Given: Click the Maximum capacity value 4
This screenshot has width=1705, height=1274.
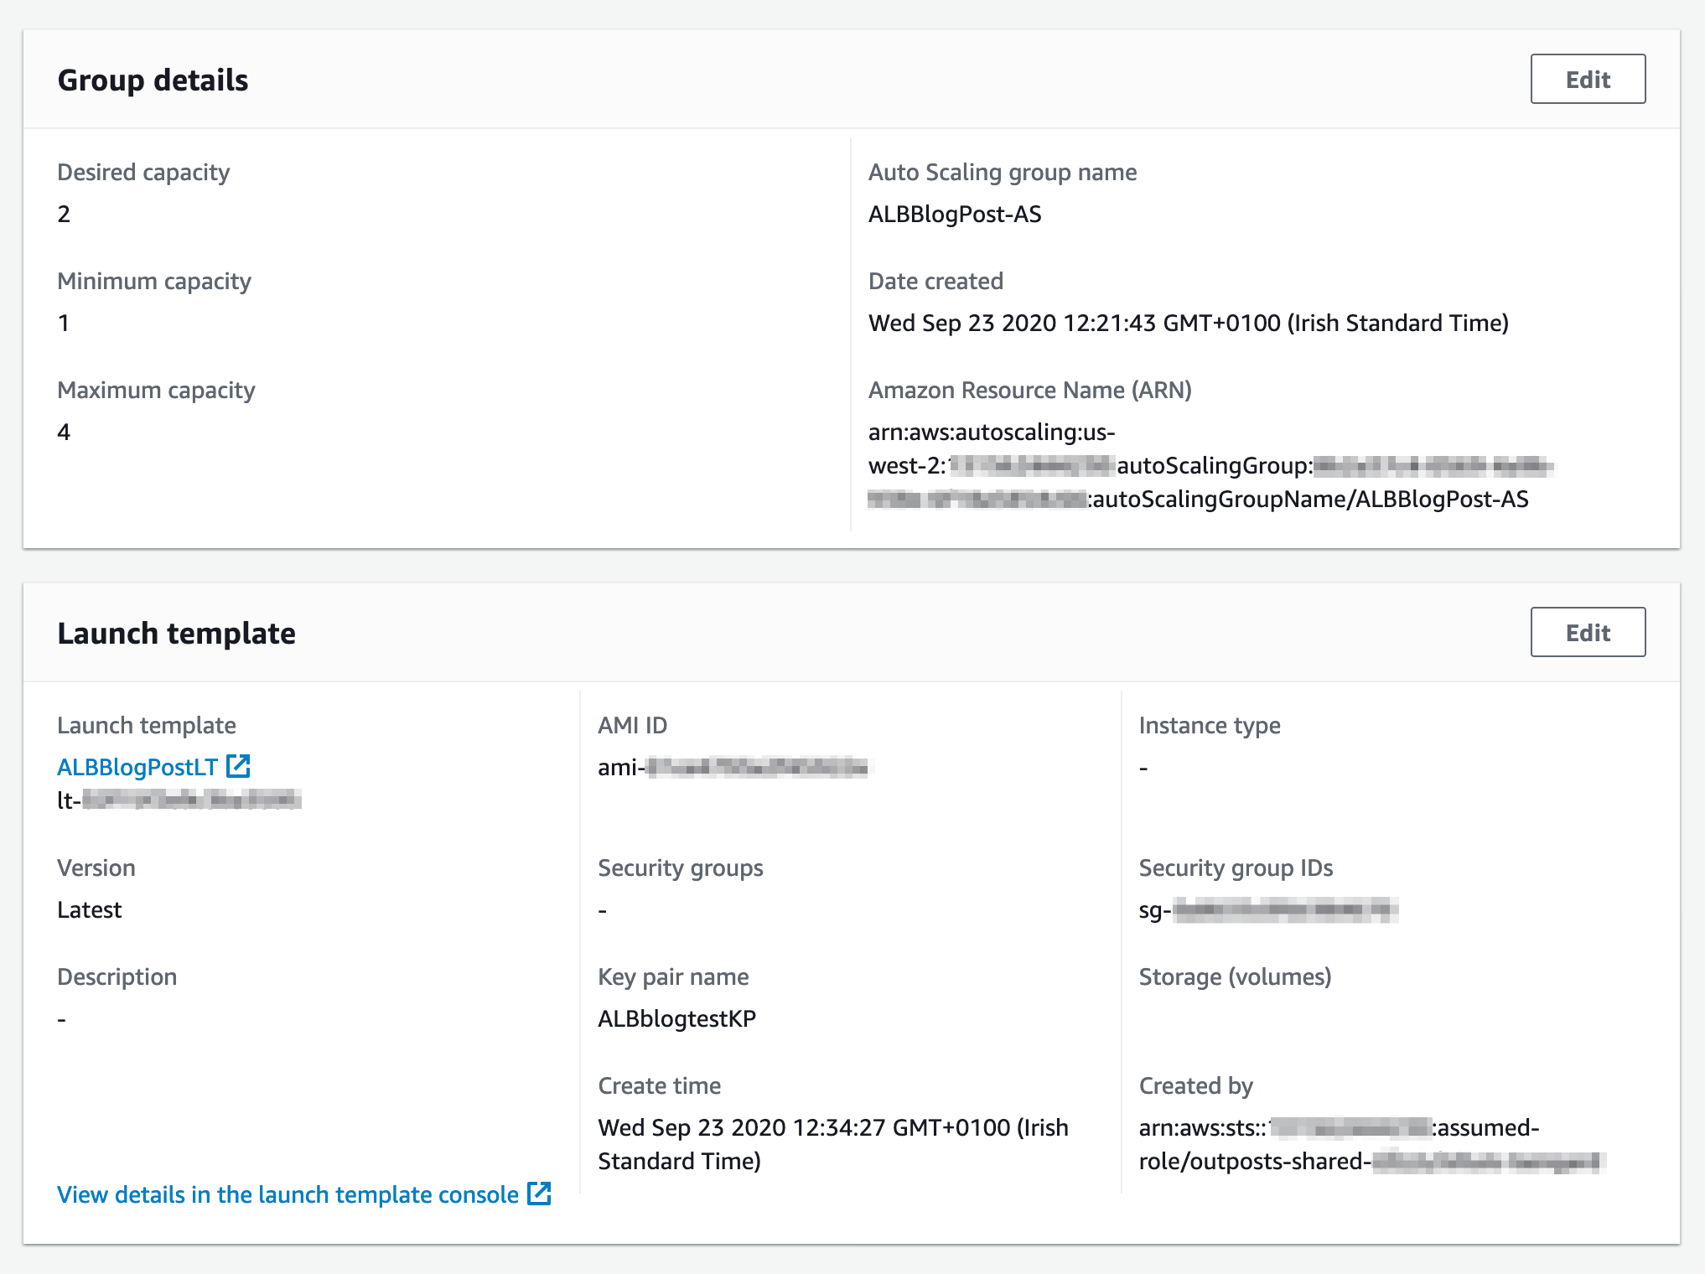Looking at the screenshot, I should pos(64,432).
